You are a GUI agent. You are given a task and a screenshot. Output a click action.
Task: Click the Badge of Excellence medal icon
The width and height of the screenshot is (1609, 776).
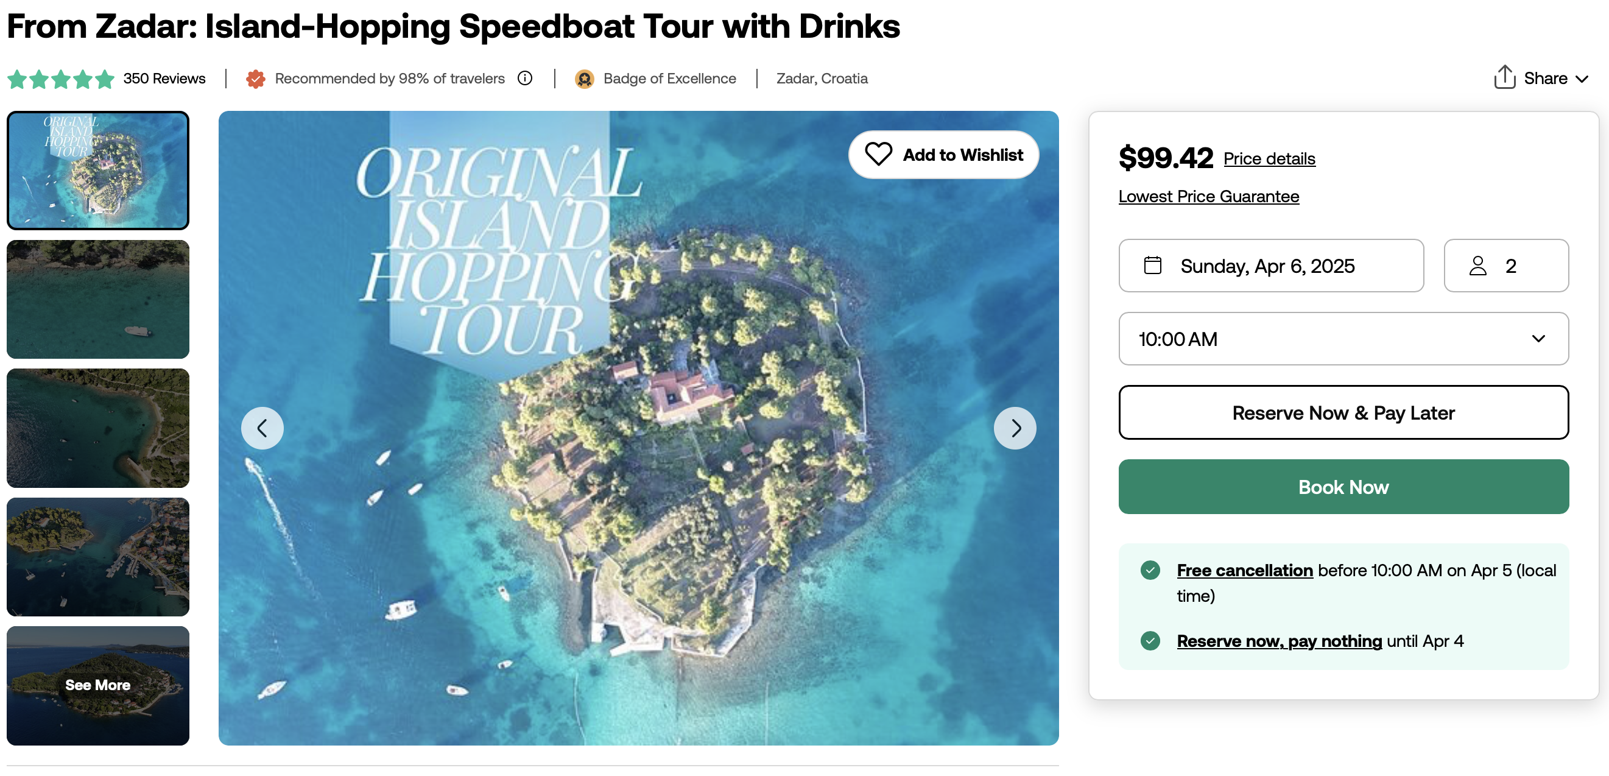[584, 79]
